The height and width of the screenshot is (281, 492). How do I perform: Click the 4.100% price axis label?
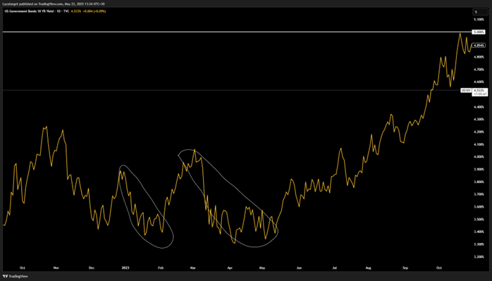pos(479,144)
